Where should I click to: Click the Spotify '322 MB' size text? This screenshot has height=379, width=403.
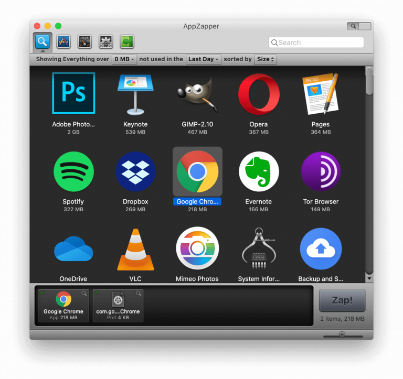pos(73,209)
